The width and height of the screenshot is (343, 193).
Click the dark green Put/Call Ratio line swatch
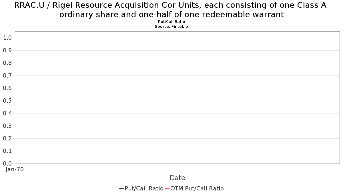point(121,188)
